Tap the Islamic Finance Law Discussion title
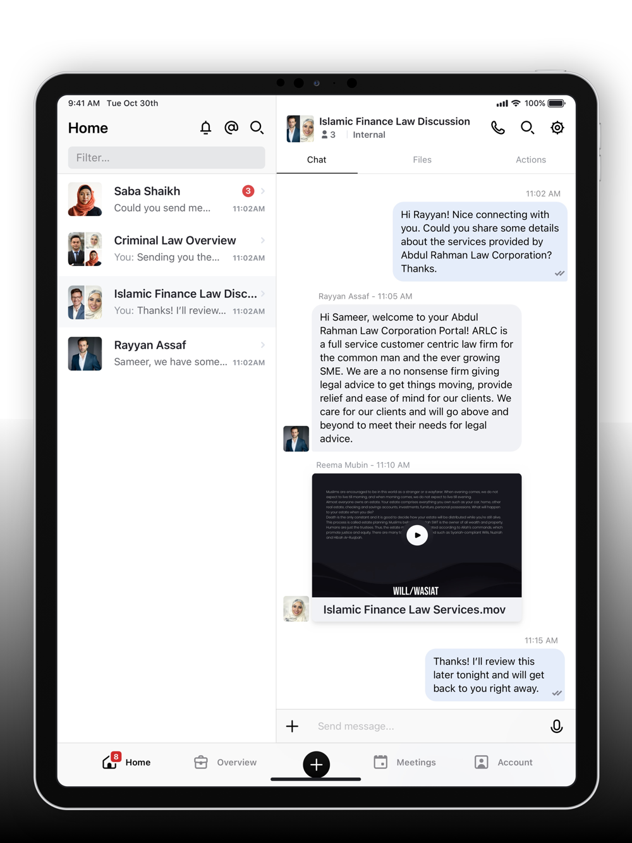Viewport: 632px width, 843px height. click(x=394, y=121)
